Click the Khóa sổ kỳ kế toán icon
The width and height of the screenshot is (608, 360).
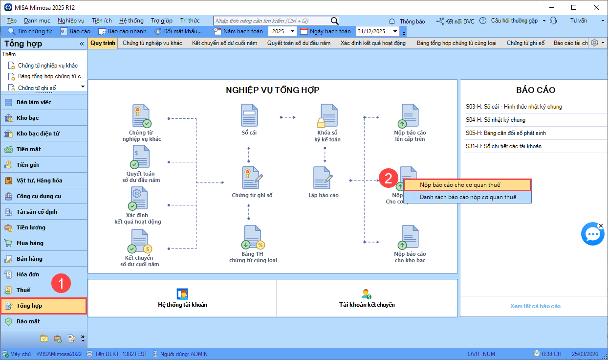pyautogui.click(x=327, y=116)
